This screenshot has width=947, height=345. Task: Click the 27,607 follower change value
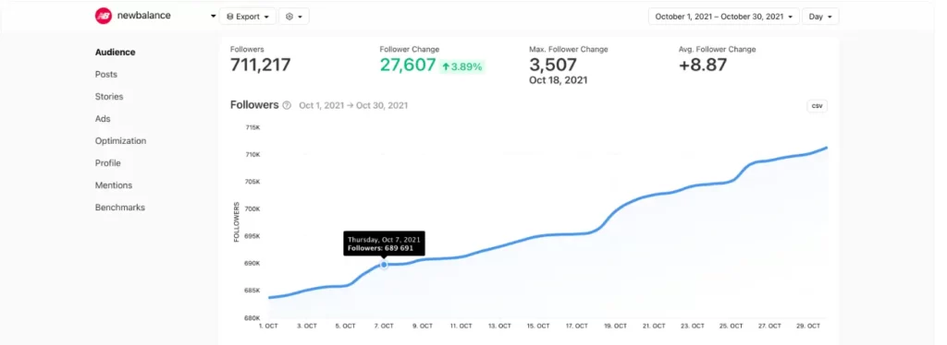pyautogui.click(x=408, y=65)
